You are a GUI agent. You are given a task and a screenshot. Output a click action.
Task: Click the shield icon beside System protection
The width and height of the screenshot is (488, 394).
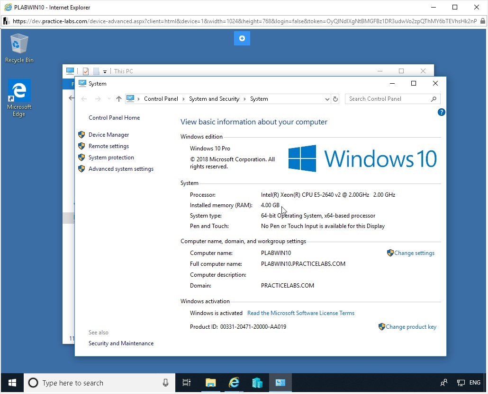coord(81,157)
